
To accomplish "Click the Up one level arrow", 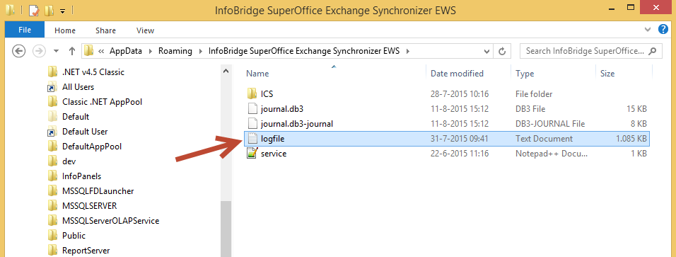I will 72,51.
